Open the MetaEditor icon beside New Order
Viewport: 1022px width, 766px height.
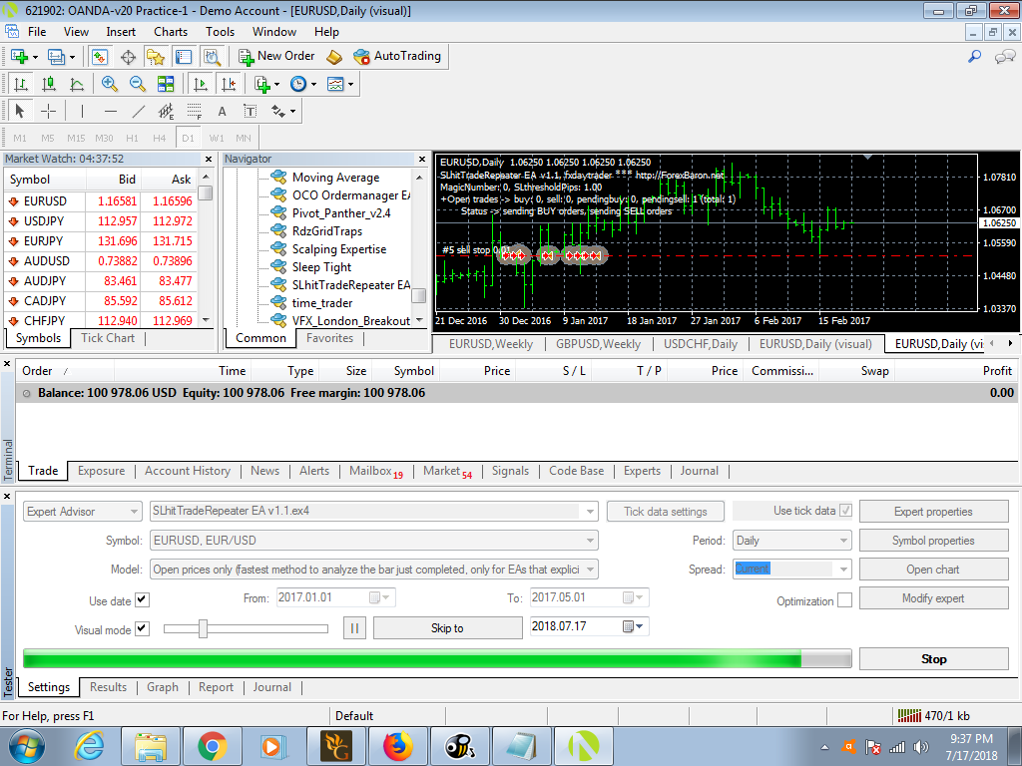click(334, 57)
